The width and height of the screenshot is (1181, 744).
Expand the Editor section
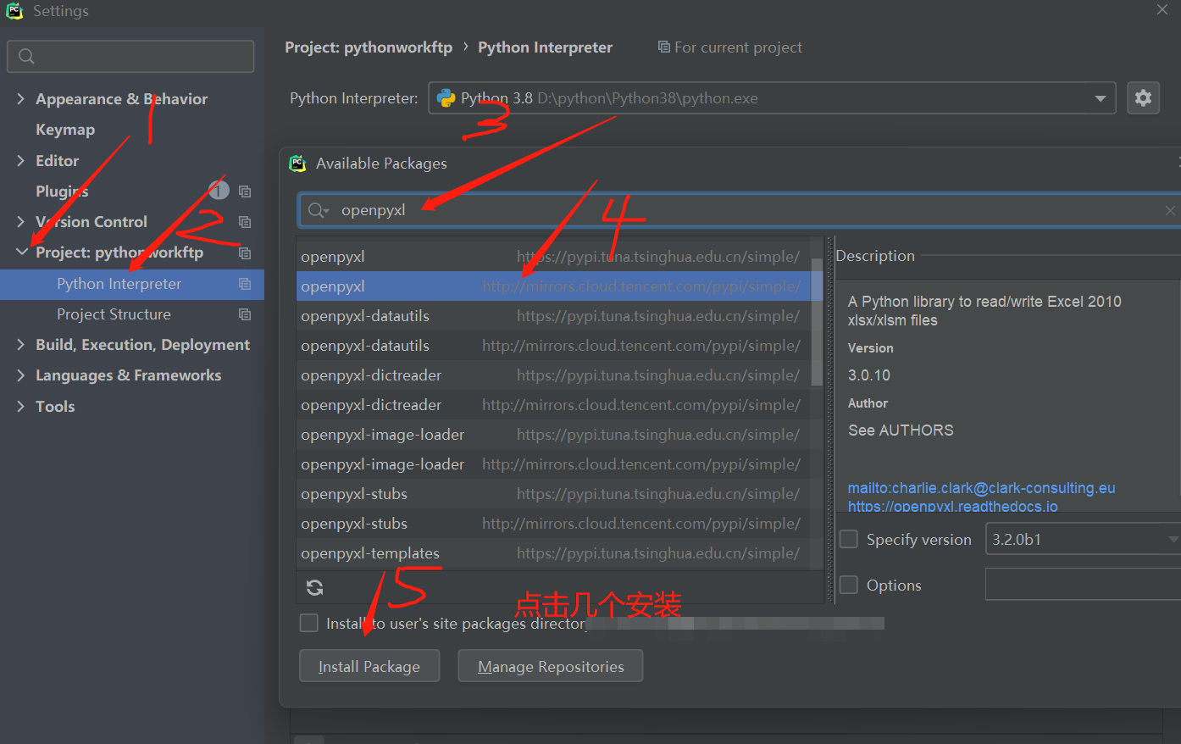click(20, 161)
